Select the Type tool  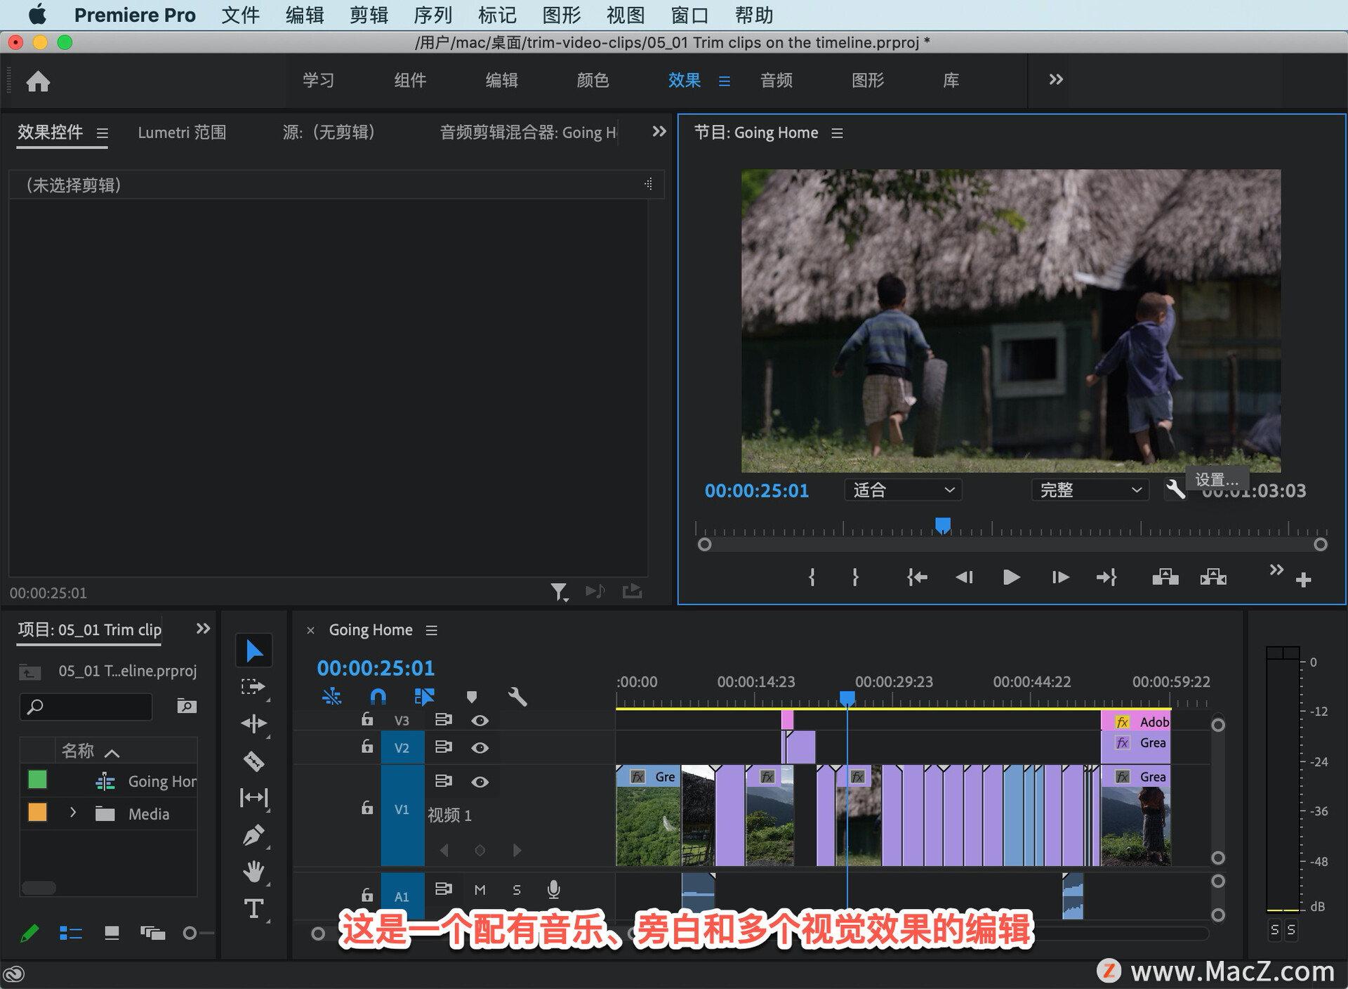click(x=253, y=909)
